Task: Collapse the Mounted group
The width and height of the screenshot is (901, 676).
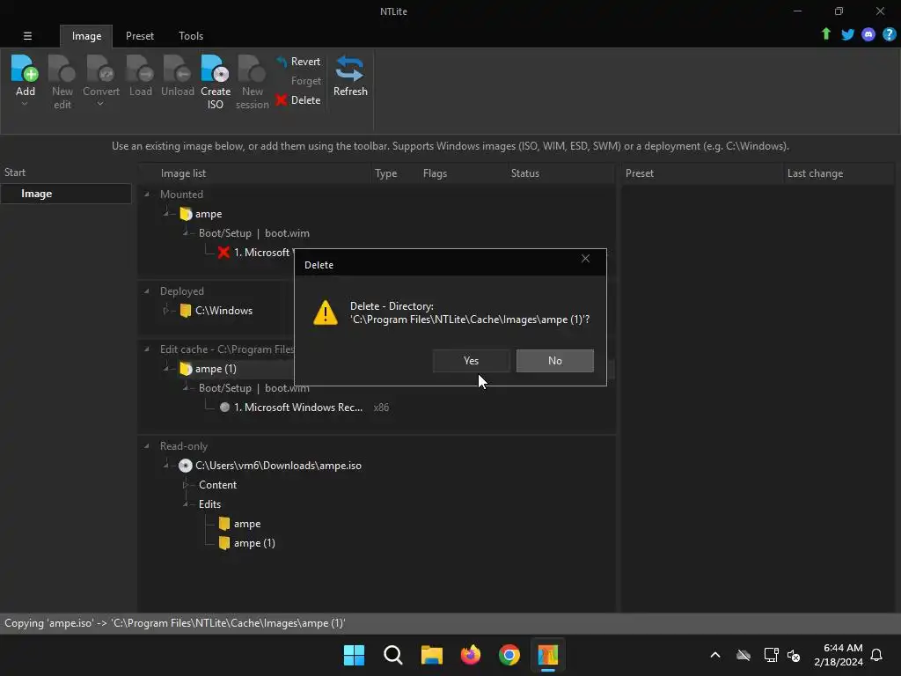Action: [147, 195]
